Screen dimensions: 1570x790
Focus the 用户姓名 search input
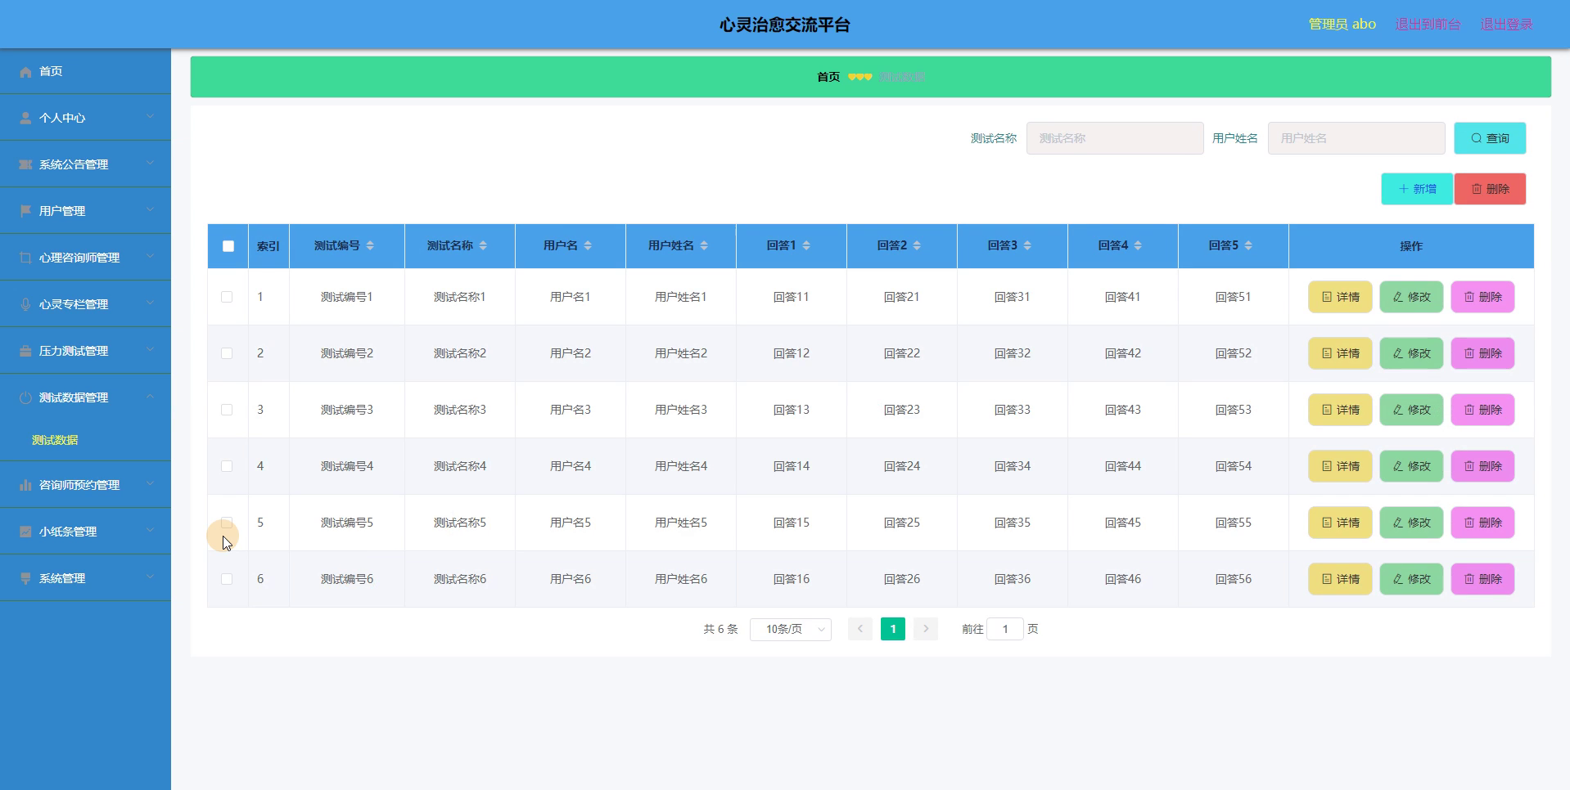[1356, 138]
